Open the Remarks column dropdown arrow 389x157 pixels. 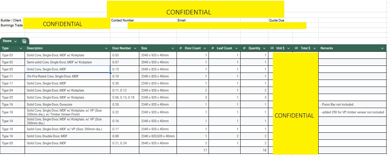pos(382,48)
